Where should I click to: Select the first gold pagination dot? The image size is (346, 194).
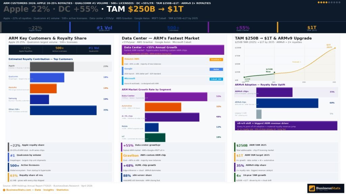click(x=319, y=2)
